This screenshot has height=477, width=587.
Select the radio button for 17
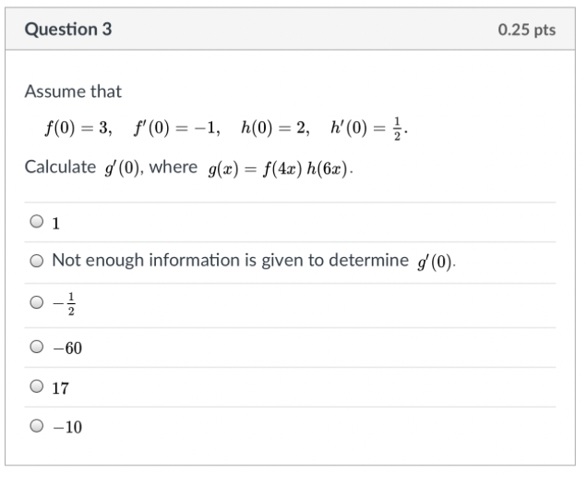pos(36,387)
